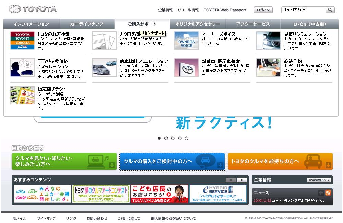This screenshot has height=223, width=343.
Task: Open the news RSS feed icon
Action: [x=328, y=193]
